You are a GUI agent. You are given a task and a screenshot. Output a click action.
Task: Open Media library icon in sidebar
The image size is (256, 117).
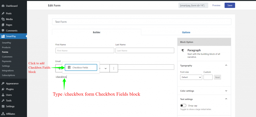click(x=3, y=19)
